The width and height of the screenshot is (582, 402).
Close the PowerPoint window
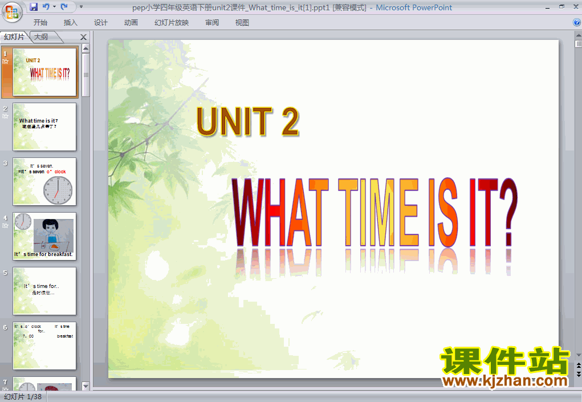click(x=576, y=7)
